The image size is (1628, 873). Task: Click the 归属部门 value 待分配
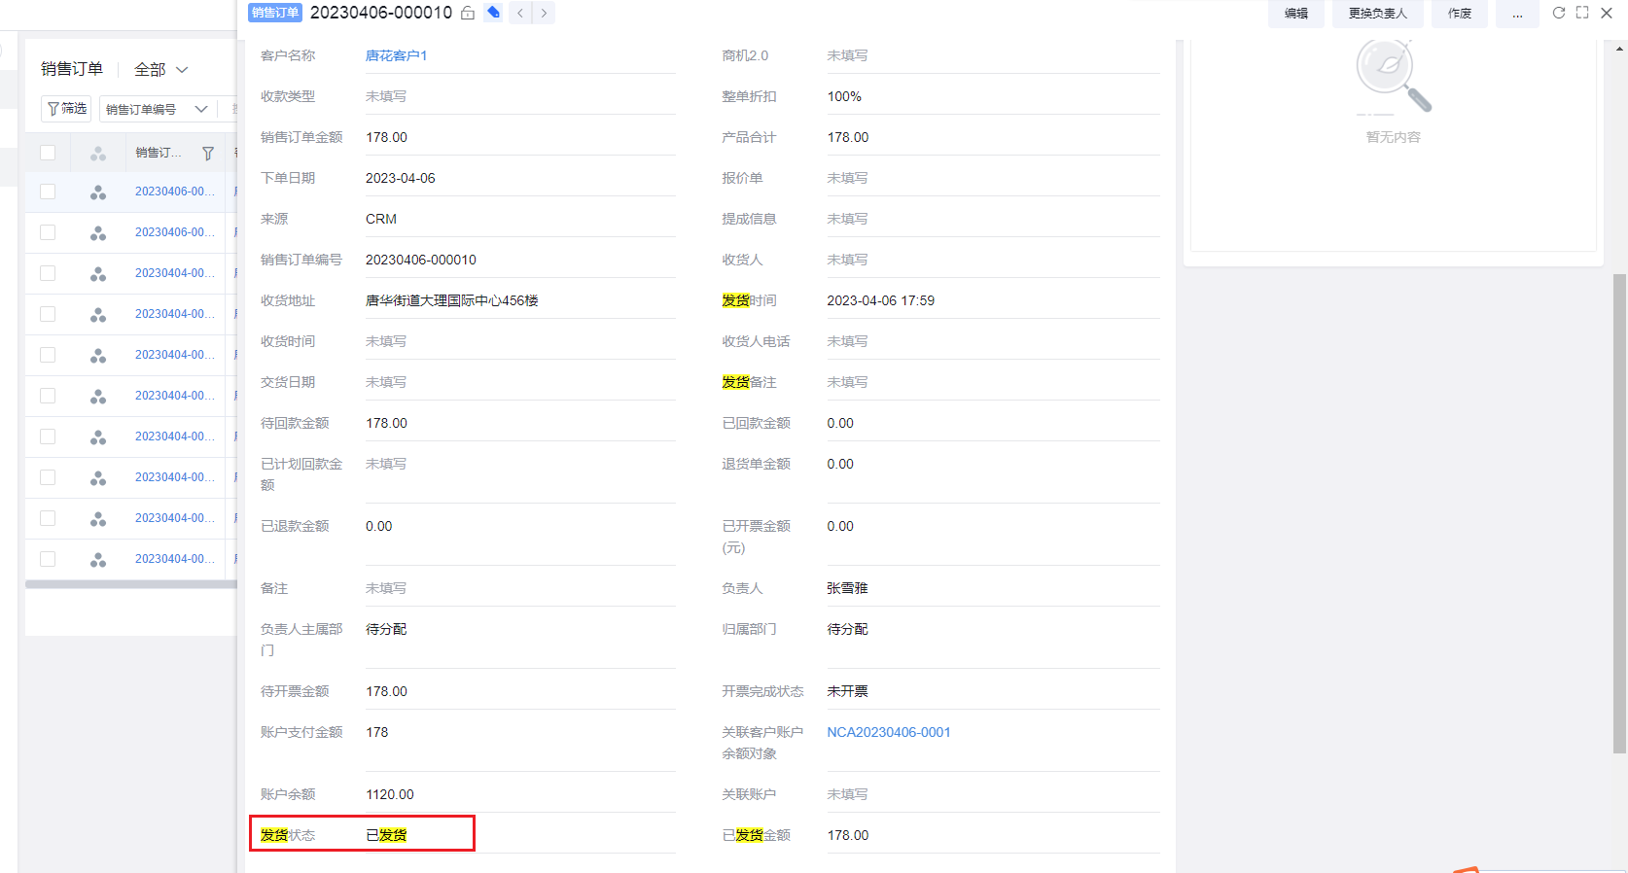pos(847,629)
